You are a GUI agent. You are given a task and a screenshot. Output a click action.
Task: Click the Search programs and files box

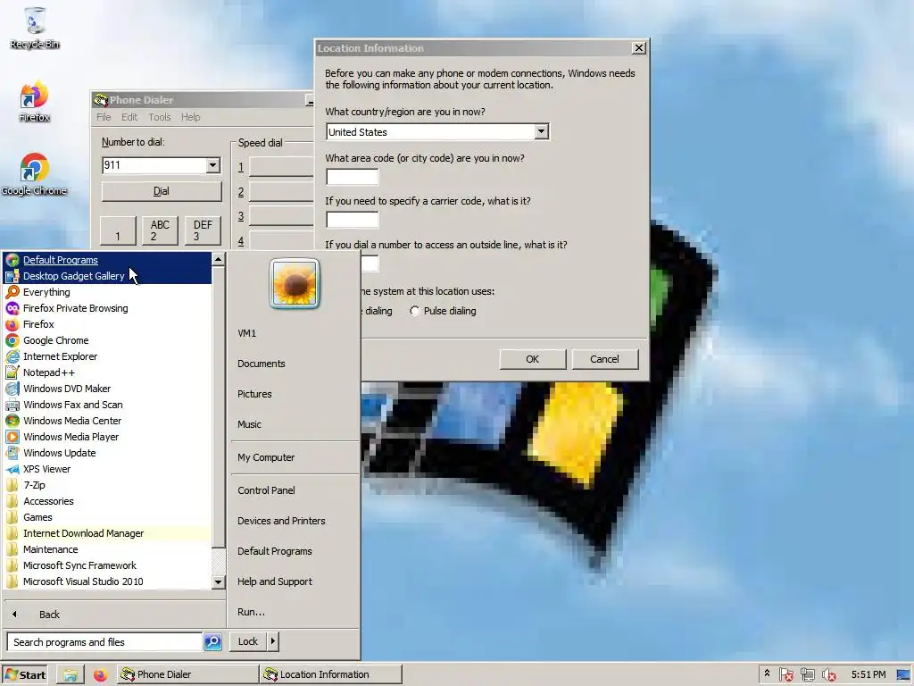pos(105,642)
